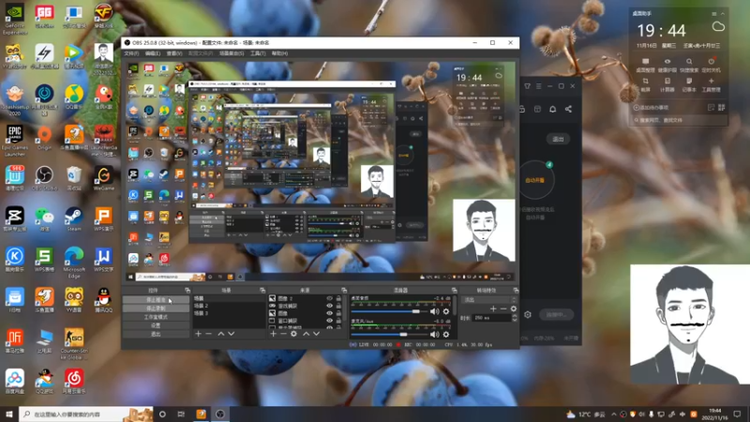This screenshot has height=422, width=750.
Task: Pop out the 控件 dock panel
Action: [x=187, y=291]
